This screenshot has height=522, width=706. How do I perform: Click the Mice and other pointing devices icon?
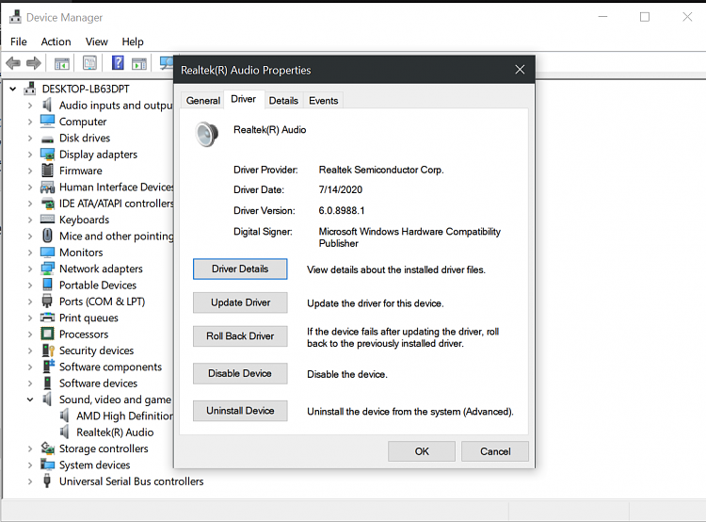[47, 236]
